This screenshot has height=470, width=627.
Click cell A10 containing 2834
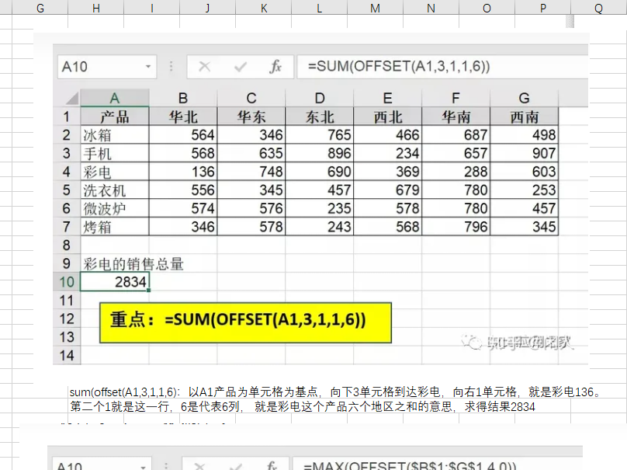pos(114,282)
